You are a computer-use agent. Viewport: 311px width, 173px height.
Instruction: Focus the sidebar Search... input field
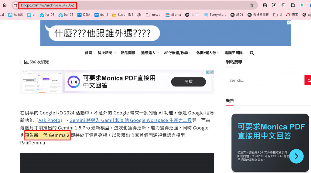coord(265,80)
